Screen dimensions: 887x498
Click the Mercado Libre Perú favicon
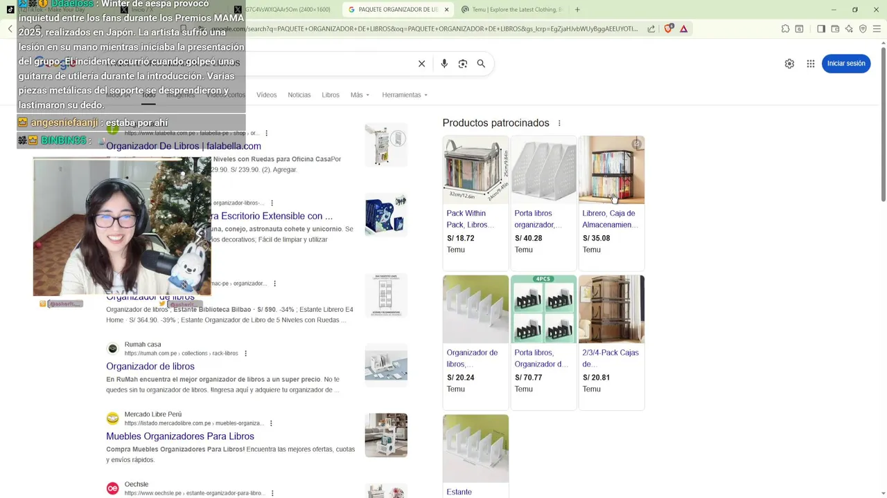click(112, 418)
